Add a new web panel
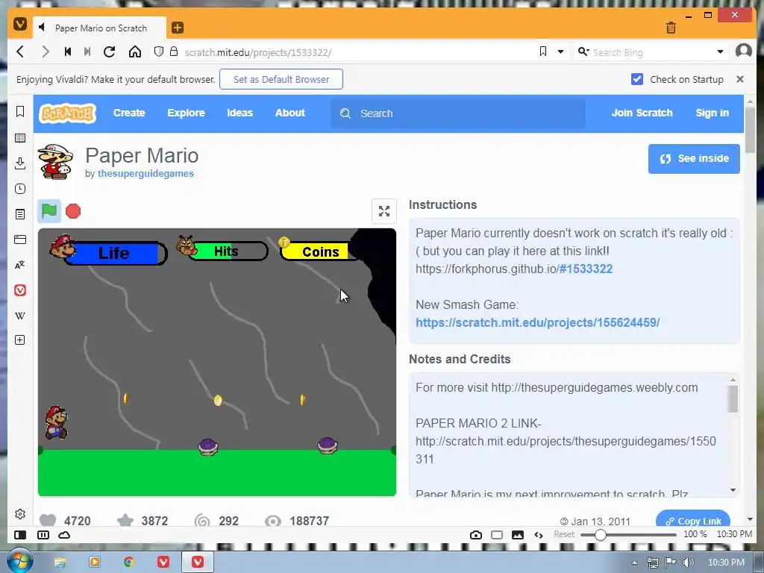This screenshot has height=573, width=764. [x=20, y=340]
